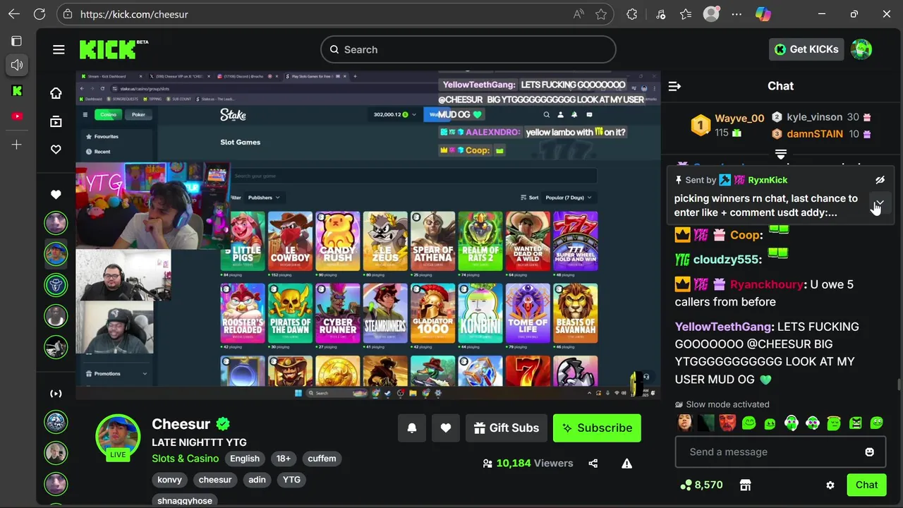The image size is (903, 508).
Task: Toggle follow heart for Cheesur
Action: (446, 428)
